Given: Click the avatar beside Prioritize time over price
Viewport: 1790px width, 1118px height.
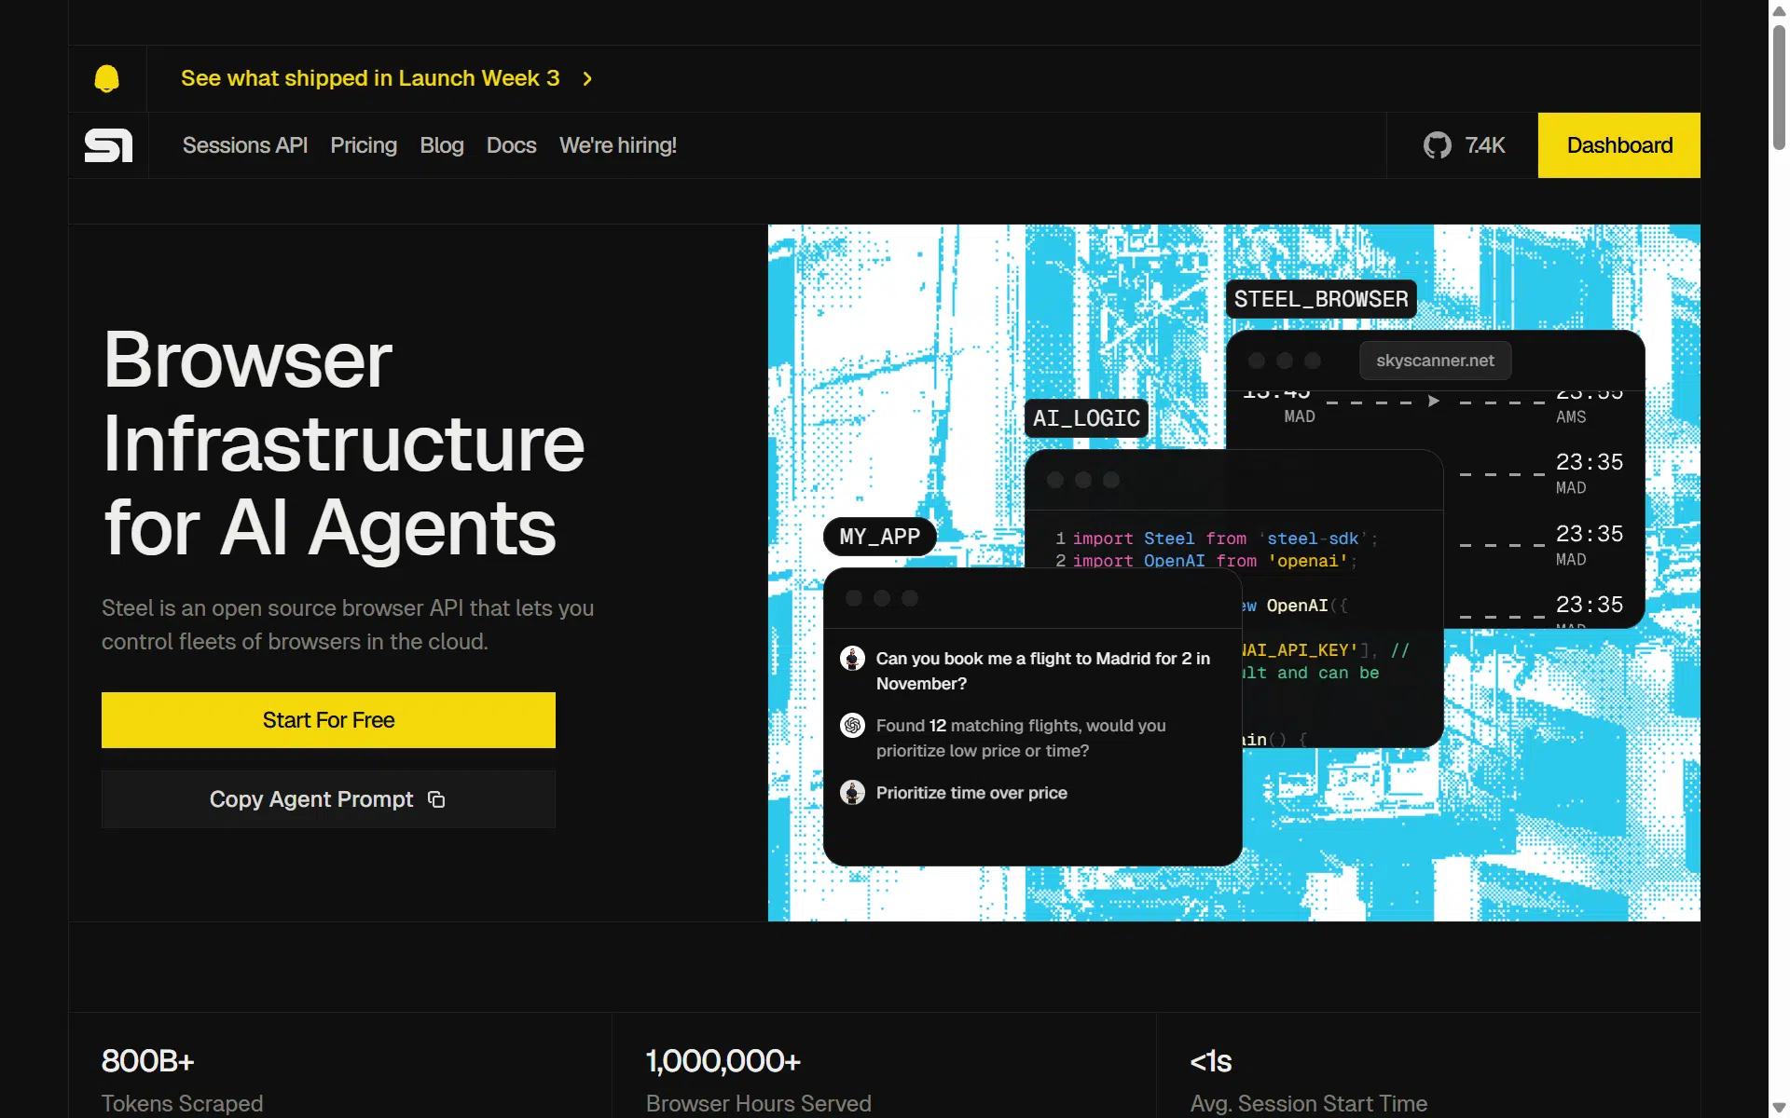Looking at the screenshot, I should click(852, 793).
